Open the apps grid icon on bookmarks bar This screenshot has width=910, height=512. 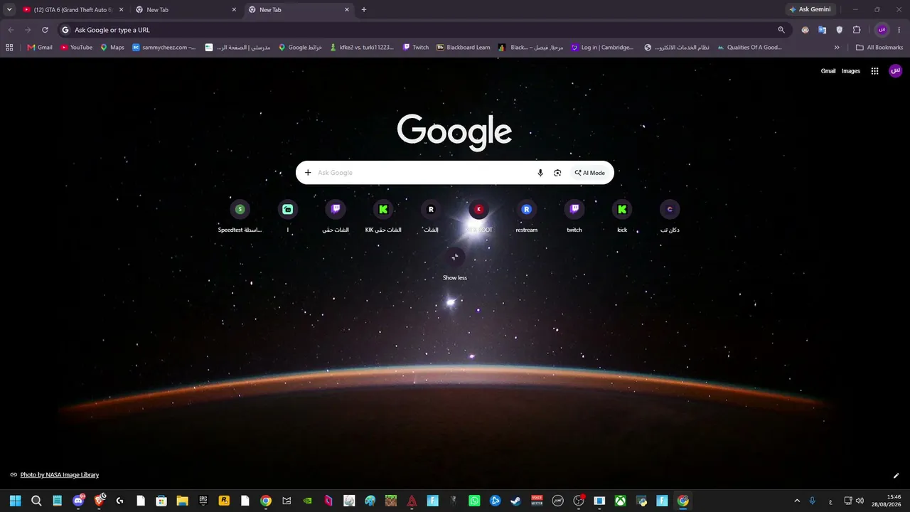(x=9, y=48)
